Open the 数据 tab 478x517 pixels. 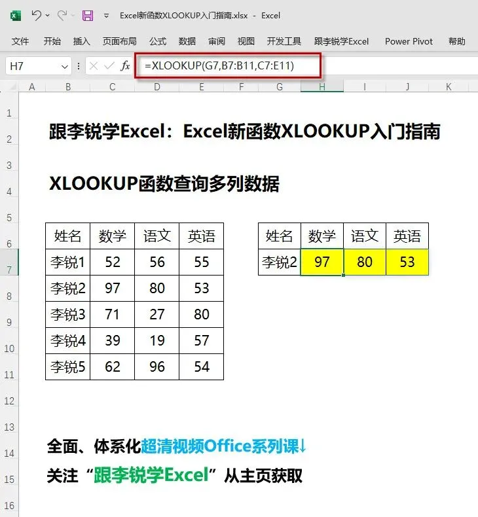(187, 41)
